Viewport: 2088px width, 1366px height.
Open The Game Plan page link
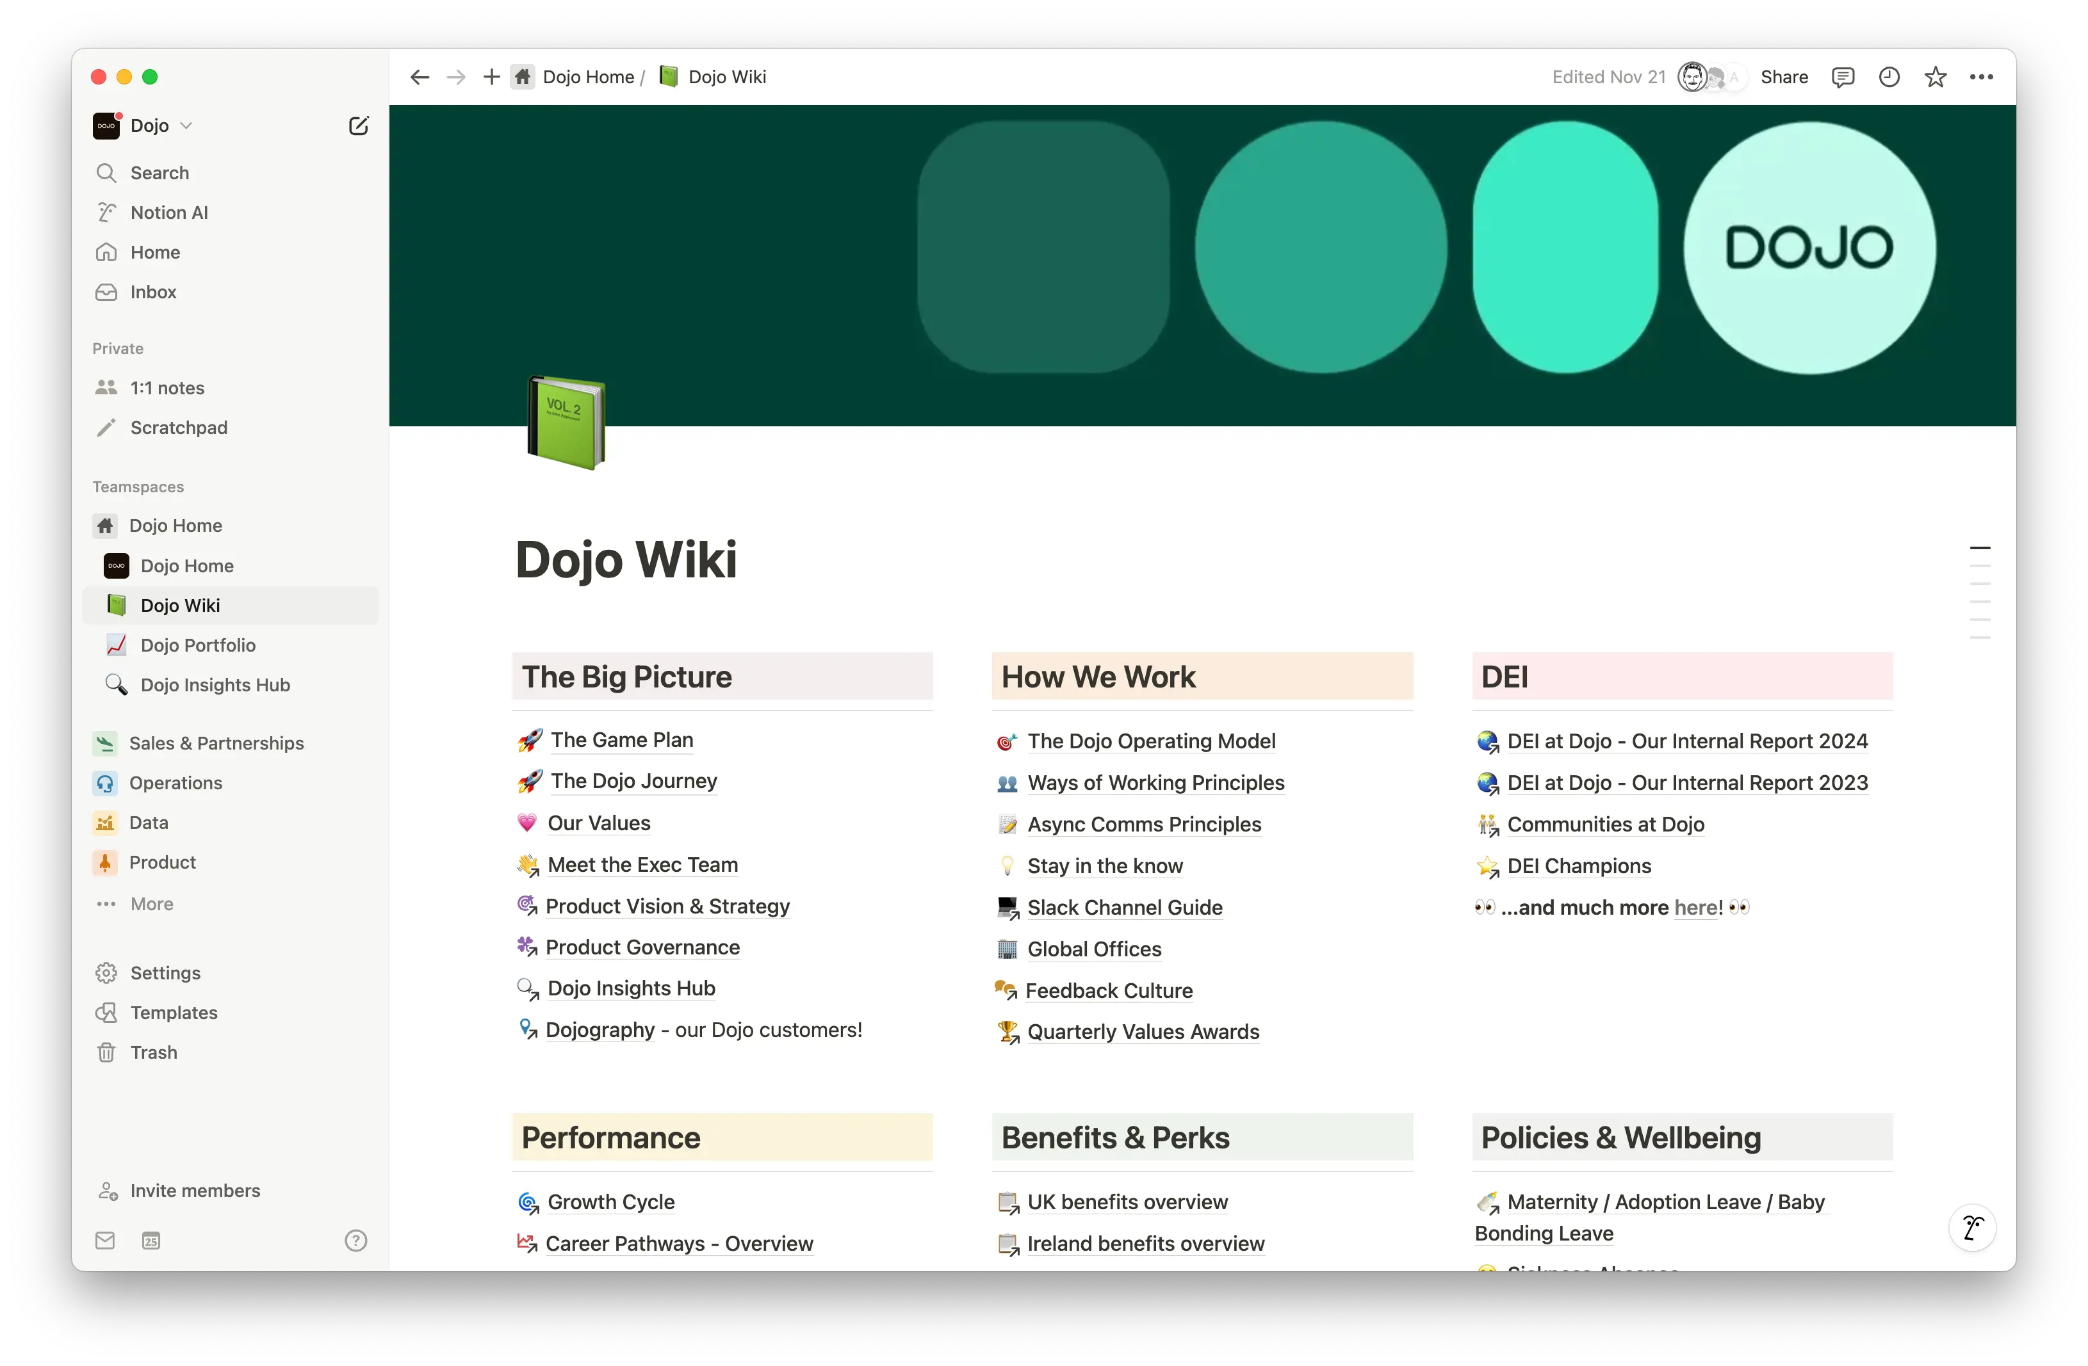click(x=622, y=740)
